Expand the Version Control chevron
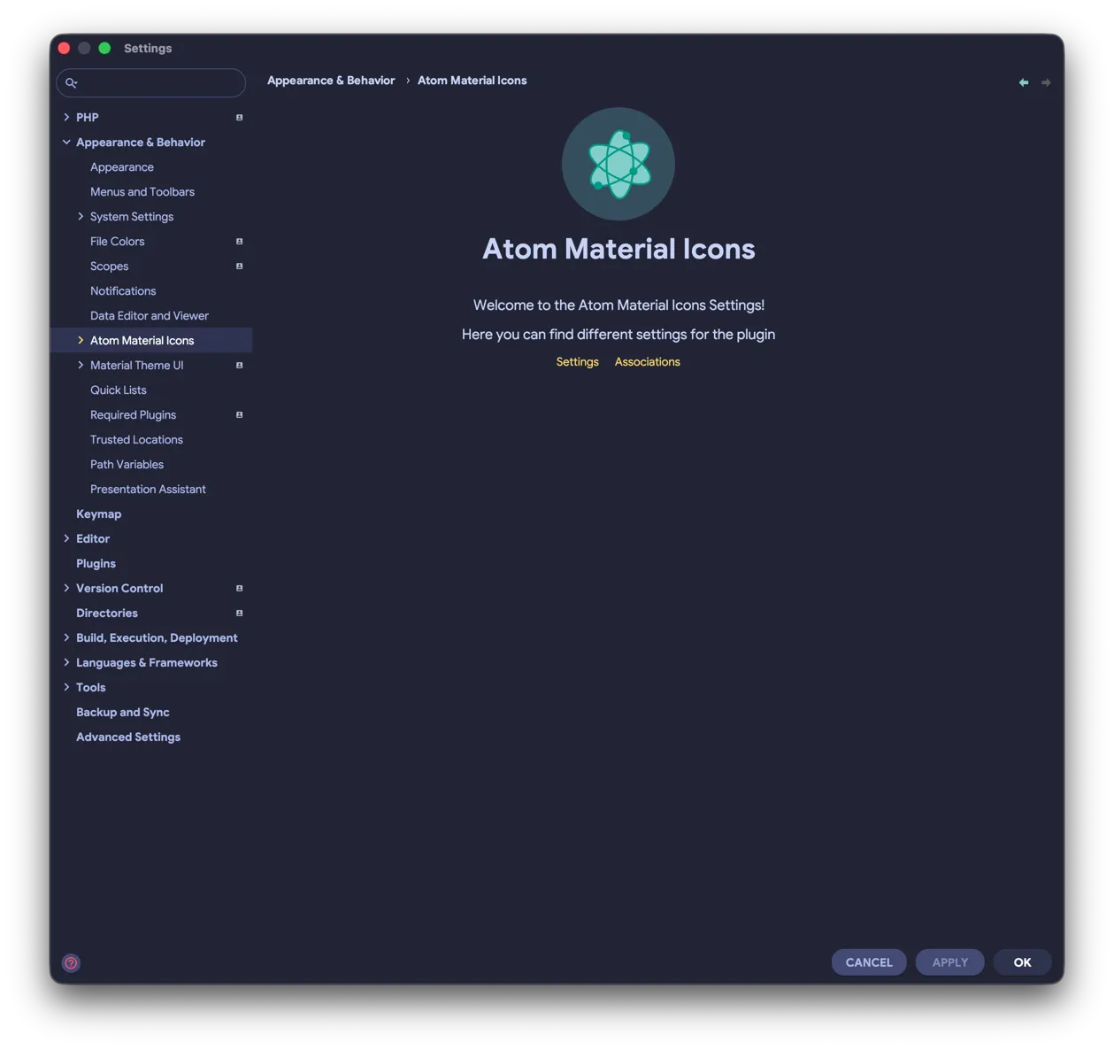This screenshot has width=1114, height=1050. (66, 588)
